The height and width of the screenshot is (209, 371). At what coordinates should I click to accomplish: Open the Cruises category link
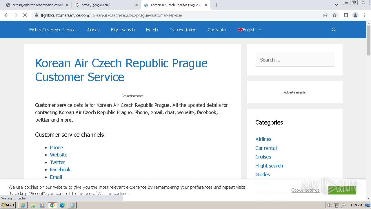[x=263, y=157]
